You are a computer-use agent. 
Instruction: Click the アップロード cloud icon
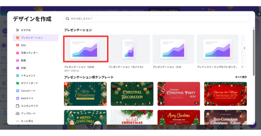(x=18, y=114)
